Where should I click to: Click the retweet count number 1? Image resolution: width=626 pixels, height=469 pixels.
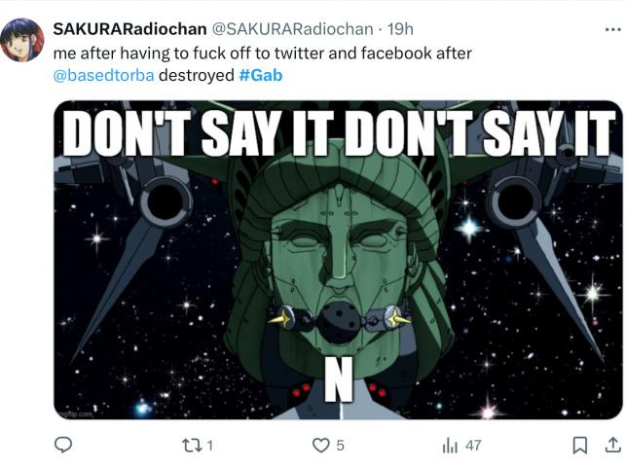(x=210, y=446)
